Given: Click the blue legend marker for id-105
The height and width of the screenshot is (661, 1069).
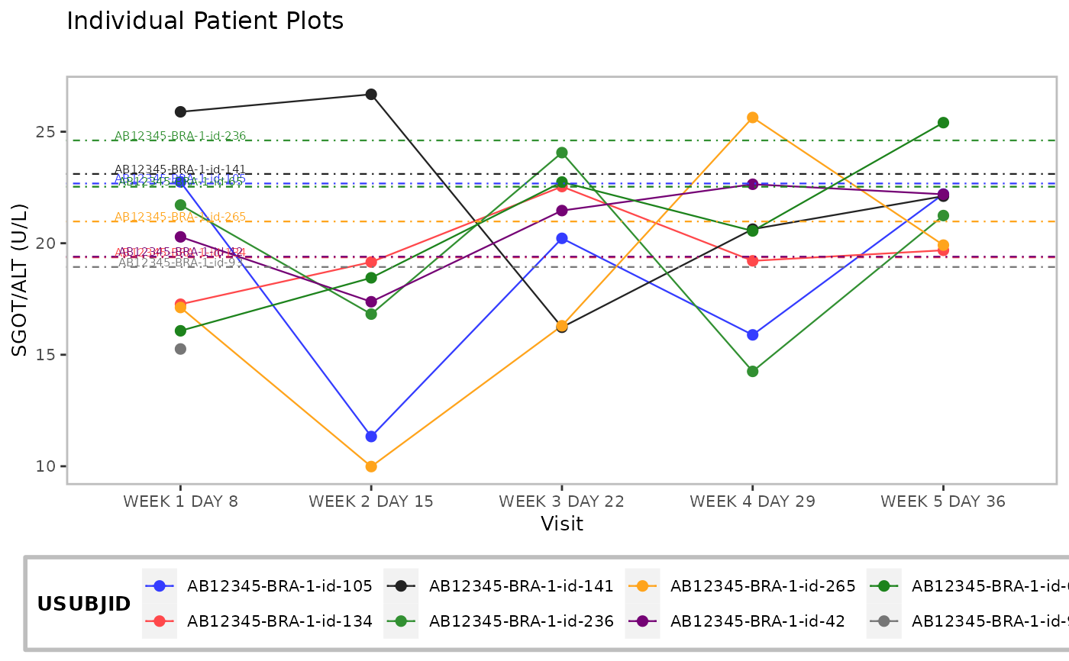Looking at the screenshot, I should [160, 586].
